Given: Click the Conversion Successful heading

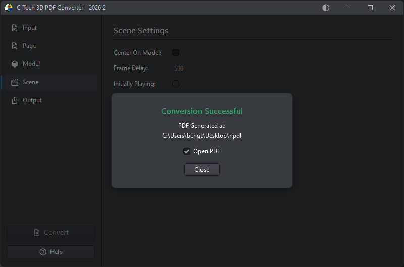Looking at the screenshot, I should (x=202, y=111).
